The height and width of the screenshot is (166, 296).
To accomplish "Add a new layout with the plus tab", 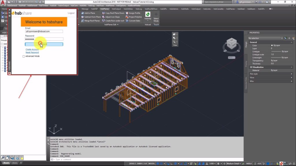I will click(21, 163).
